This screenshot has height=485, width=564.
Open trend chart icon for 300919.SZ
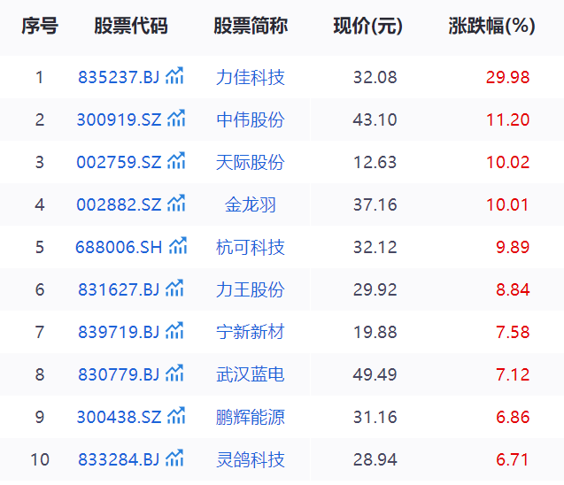click(177, 119)
